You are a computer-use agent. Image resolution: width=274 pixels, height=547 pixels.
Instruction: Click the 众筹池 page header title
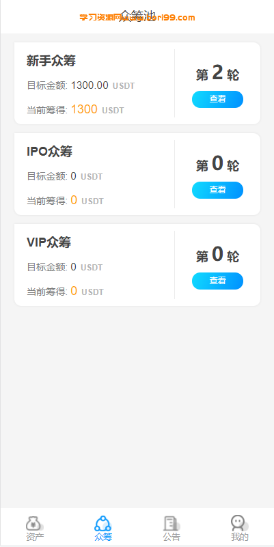(x=137, y=16)
